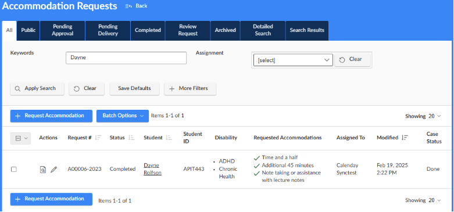
Task: Click the Student ID column header
Action: point(193,138)
